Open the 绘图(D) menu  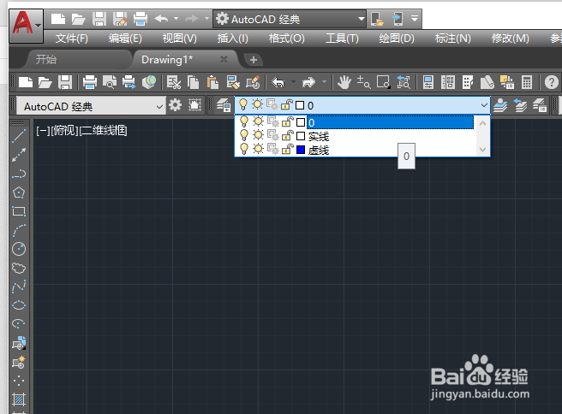(397, 38)
